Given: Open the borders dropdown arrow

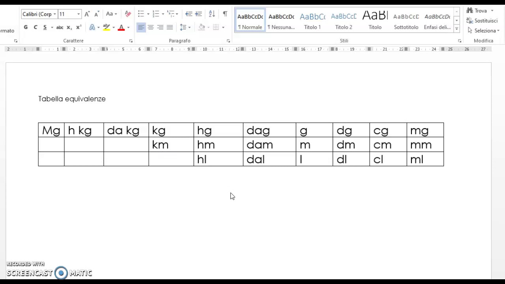Looking at the screenshot, I should 223,28.
